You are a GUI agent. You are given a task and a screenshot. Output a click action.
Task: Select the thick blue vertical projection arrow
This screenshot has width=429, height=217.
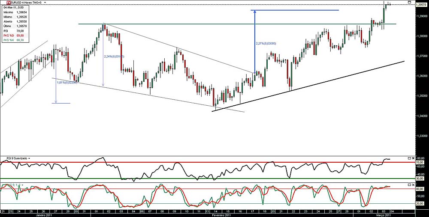[x=255, y=42]
